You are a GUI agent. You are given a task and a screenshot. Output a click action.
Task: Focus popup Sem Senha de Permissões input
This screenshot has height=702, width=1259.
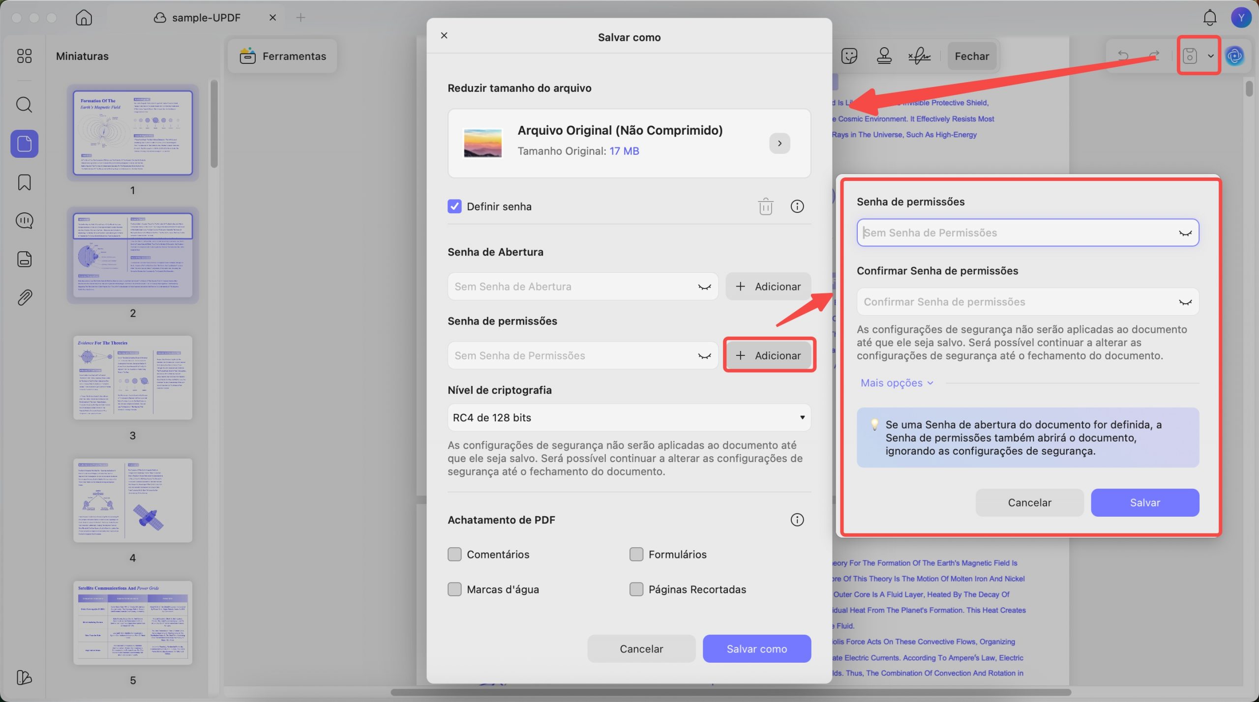(1027, 233)
